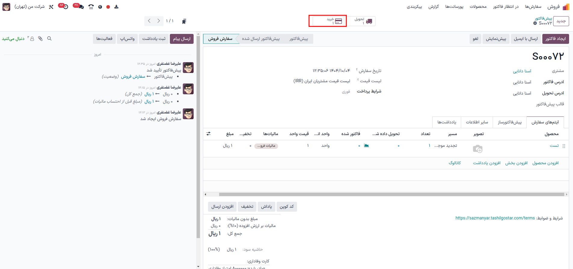Image resolution: width=573 pixels, height=269 pixels.
Task: Open the optional columns settings of order lines
Action: click(x=208, y=134)
